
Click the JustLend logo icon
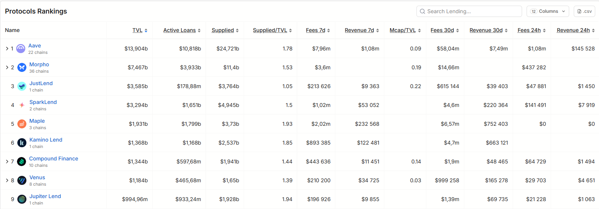(x=22, y=86)
